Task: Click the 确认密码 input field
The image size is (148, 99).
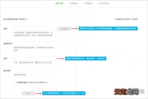Action: [x=35, y=71]
